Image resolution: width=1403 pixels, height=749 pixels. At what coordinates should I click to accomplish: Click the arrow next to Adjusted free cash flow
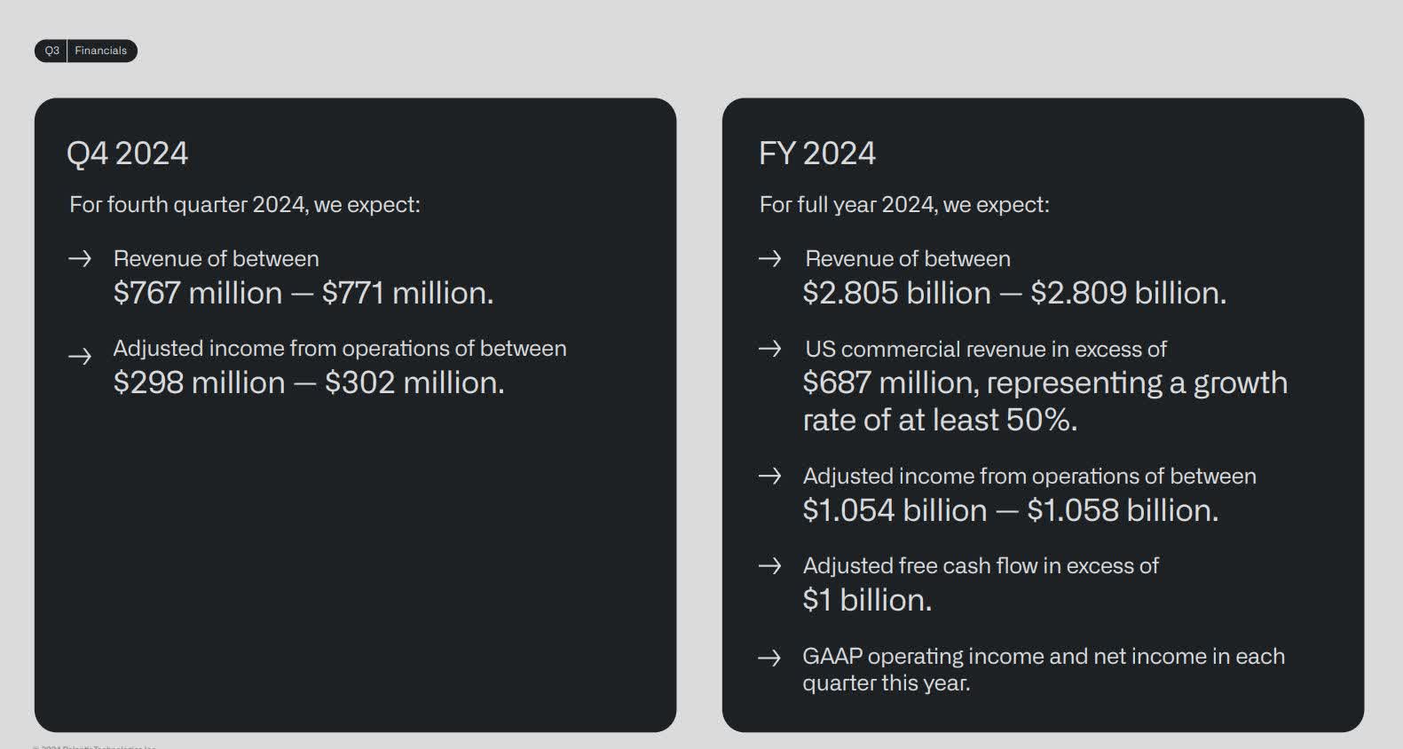[769, 566]
